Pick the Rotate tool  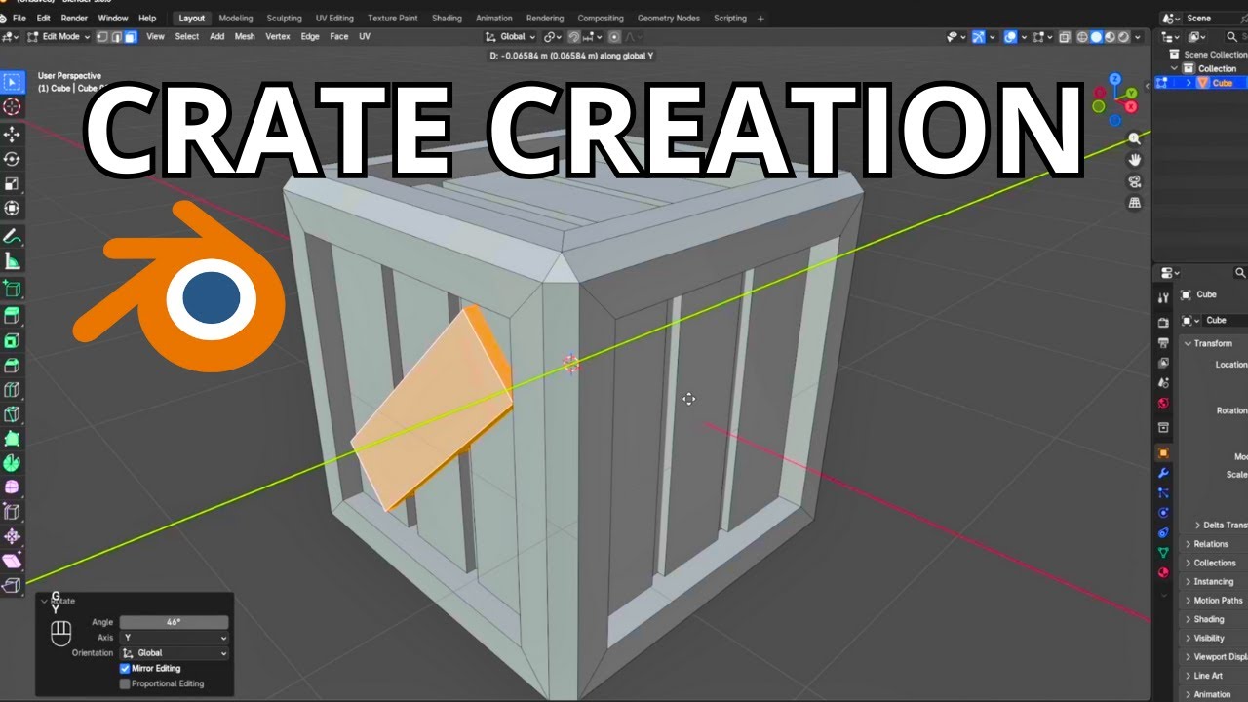coord(12,159)
